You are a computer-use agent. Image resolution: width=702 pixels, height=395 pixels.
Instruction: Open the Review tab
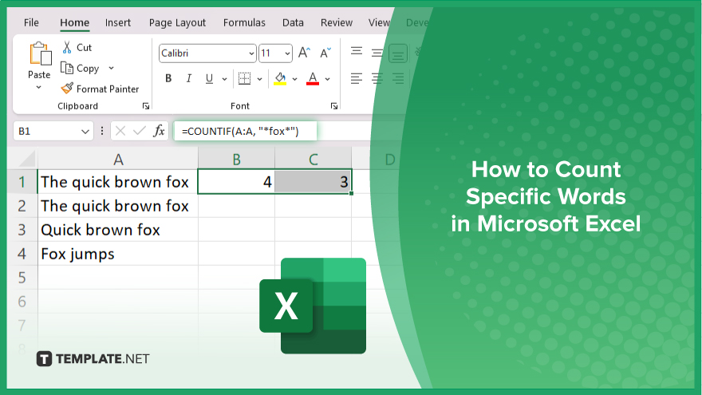click(x=336, y=22)
